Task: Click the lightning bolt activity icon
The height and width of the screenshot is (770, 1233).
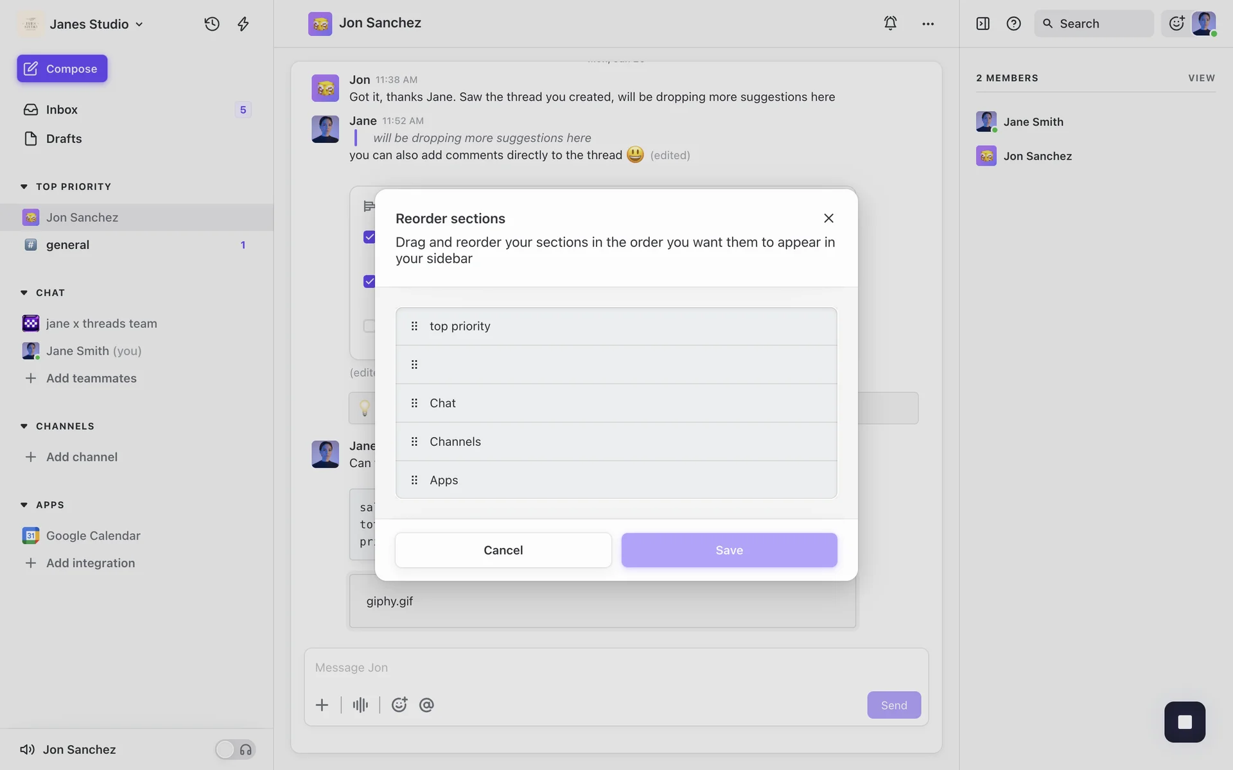Action: coord(243,24)
